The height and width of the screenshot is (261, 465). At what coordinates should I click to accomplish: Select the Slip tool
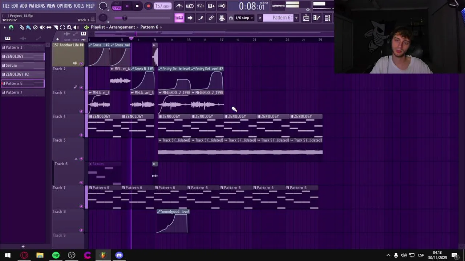(x=49, y=27)
